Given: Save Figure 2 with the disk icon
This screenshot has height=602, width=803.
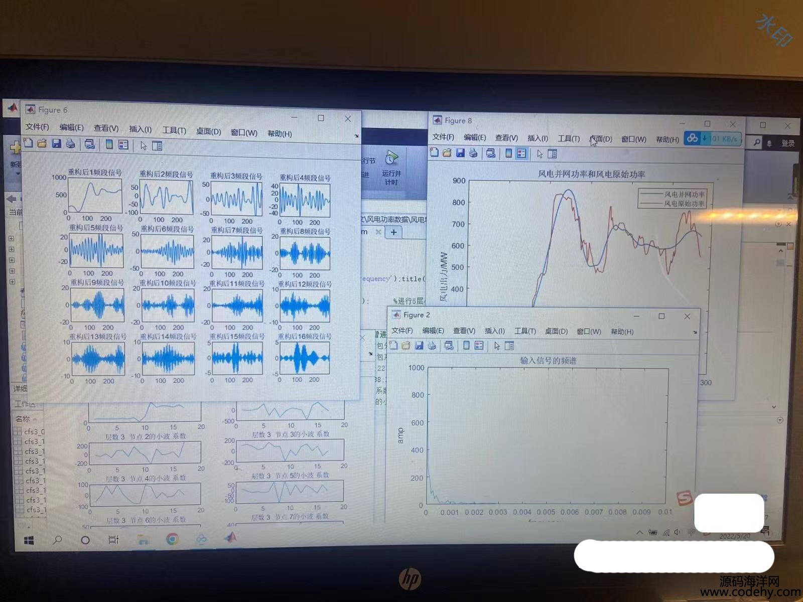Looking at the screenshot, I should click(x=419, y=345).
